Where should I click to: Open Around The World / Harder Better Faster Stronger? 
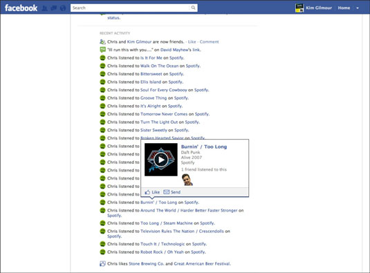(x=189, y=210)
